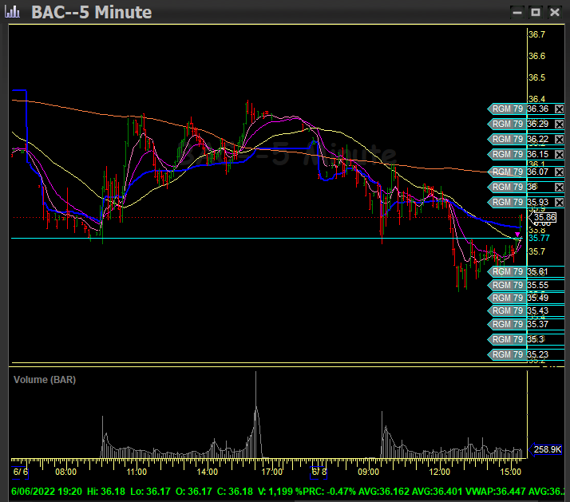The height and width of the screenshot is (502, 570).
Task: Click the cyan 35.77 price level label
Action: click(540, 238)
